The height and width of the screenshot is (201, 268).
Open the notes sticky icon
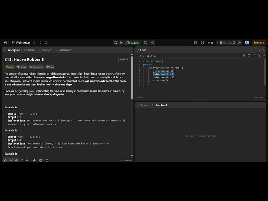pos(145,43)
